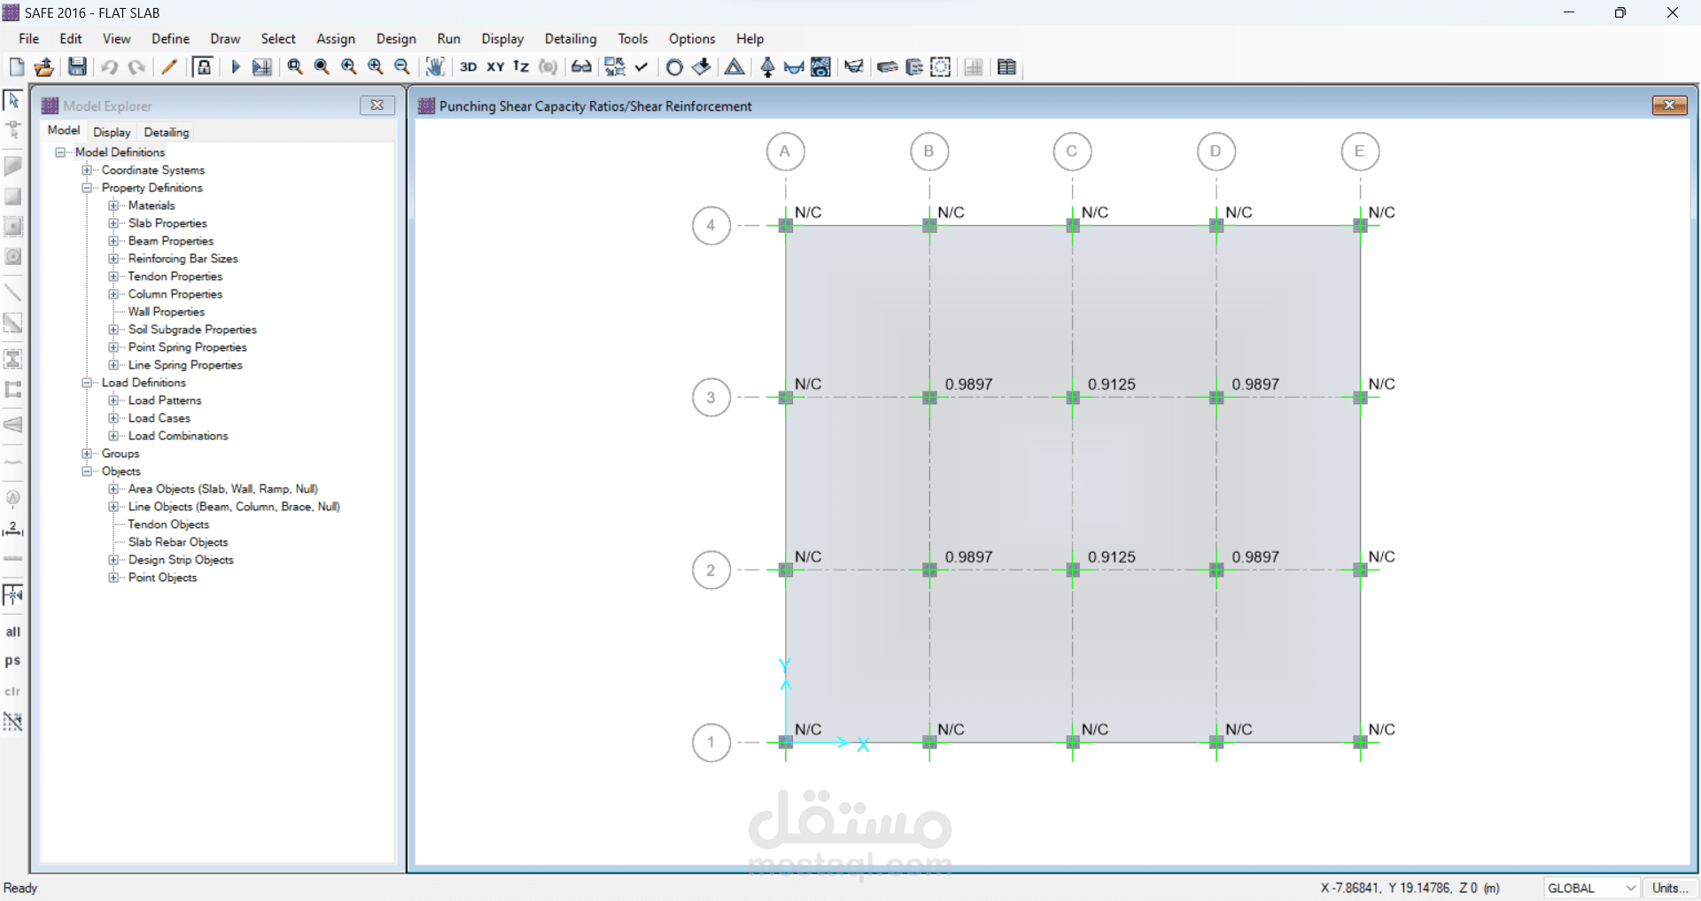Select Wall Properties tree item
The width and height of the screenshot is (1701, 901).
167,312
